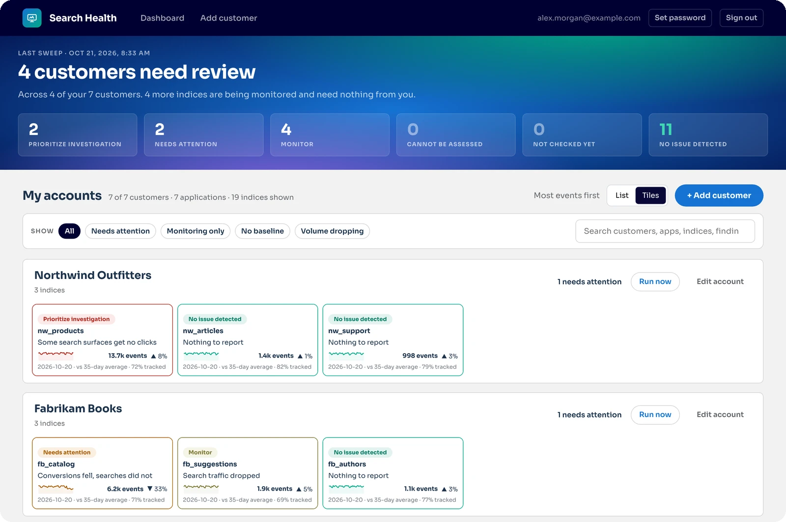This screenshot has height=522, width=786.
Task: Open the Cannot Be Assessed stat card
Action: [456, 135]
